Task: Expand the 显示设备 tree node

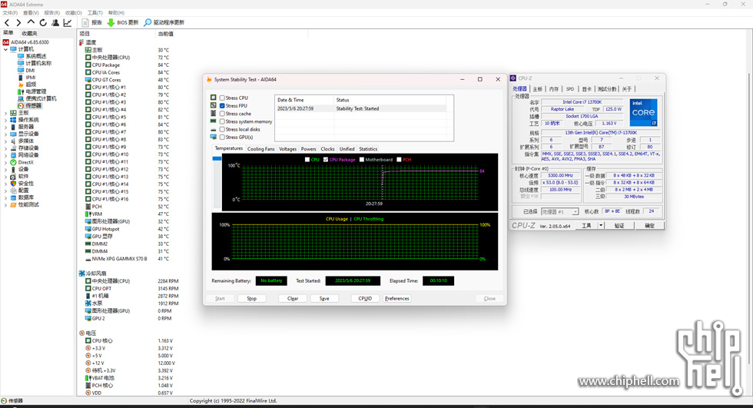Action: (x=6, y=134)
